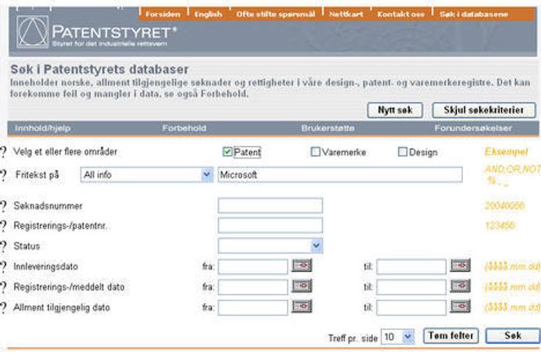Image resolution: width=541 pixels, height=356 pixels.
Task: Open calendar for Allment tilgjengelig dato til
Action: tap(460, 306)
